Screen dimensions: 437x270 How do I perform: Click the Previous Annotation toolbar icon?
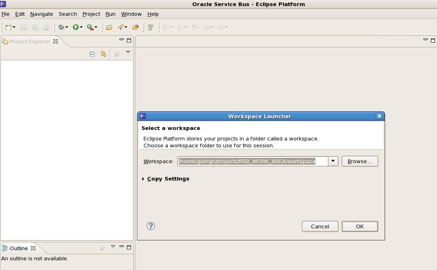180,27
